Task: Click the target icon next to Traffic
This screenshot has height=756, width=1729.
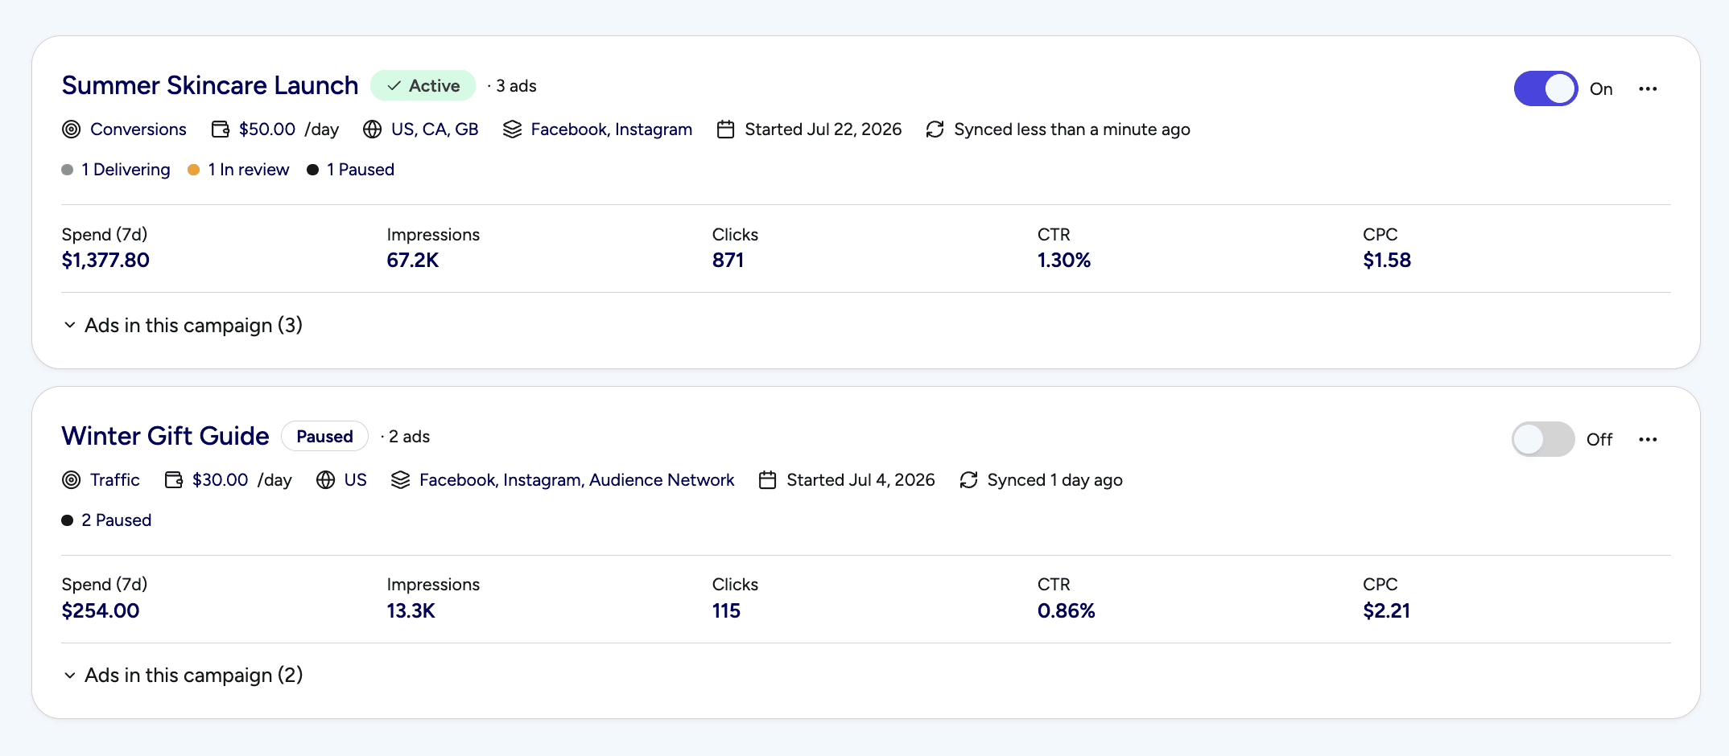Action: (x=72, y=480)
